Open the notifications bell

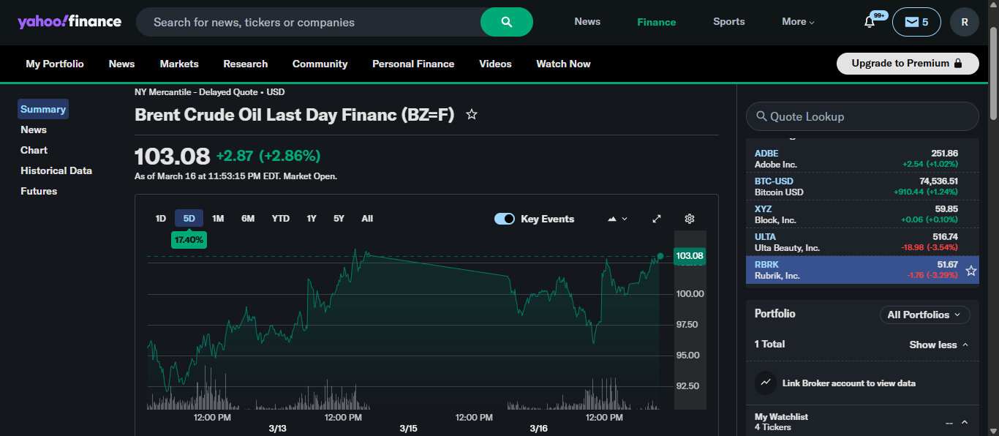[x=870, y=22]
